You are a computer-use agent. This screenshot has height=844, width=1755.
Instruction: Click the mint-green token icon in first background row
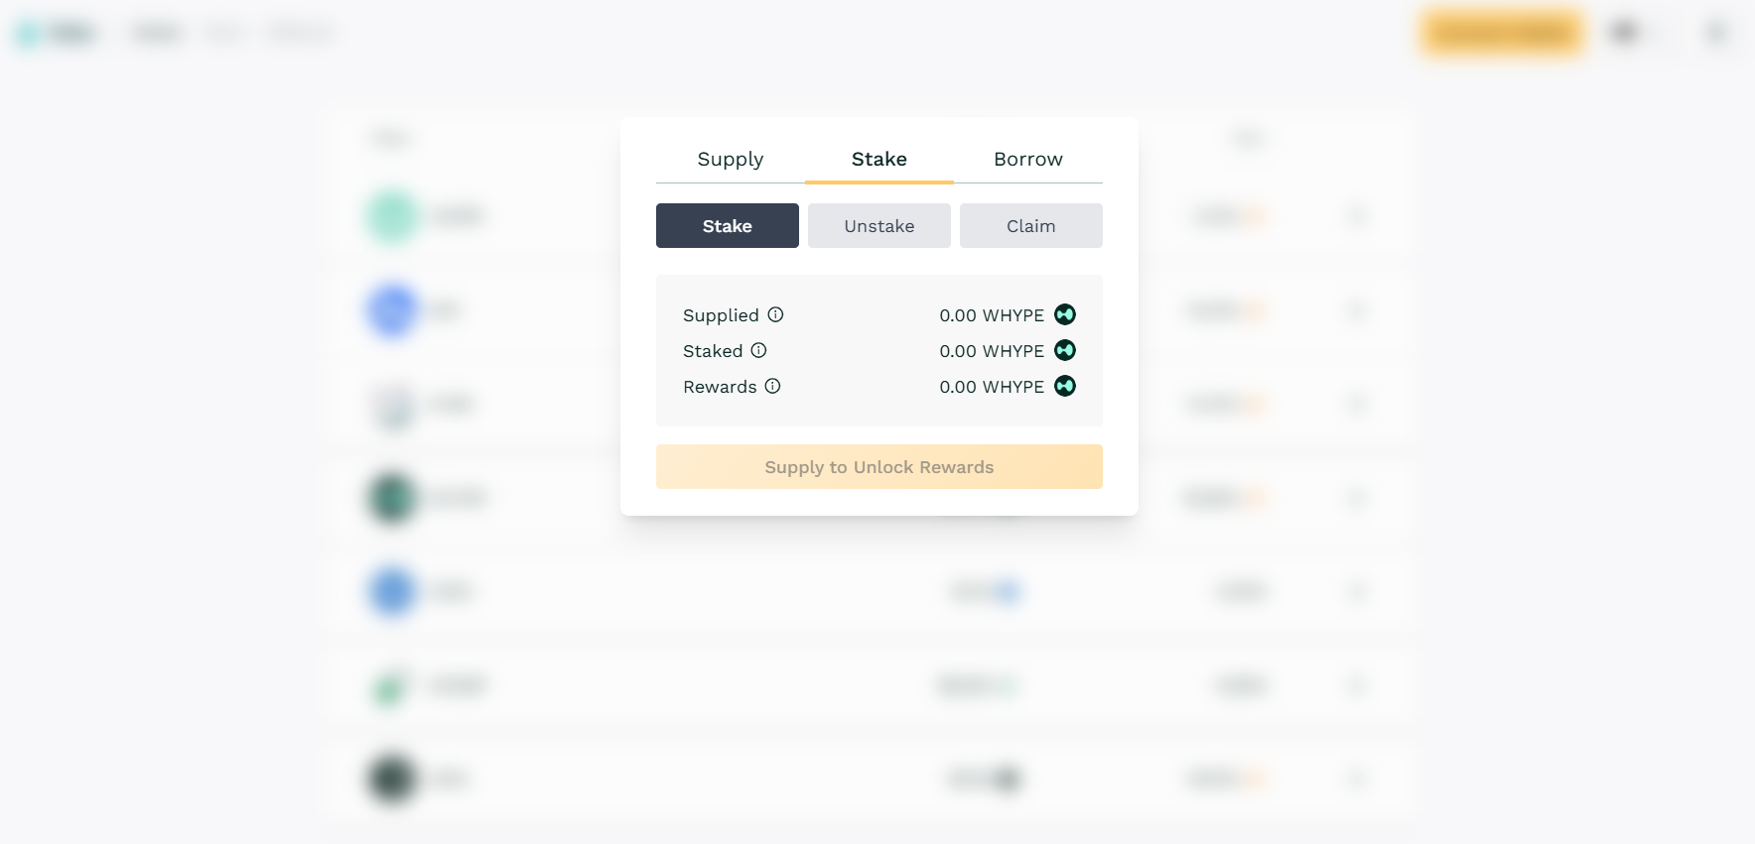click(393, 215)
